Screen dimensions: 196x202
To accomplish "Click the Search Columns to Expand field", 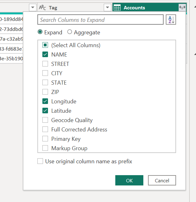I will coord(100,20).
